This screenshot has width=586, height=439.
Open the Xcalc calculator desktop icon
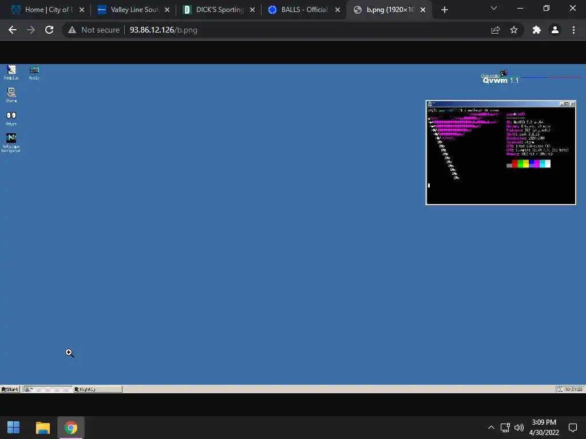click(x=34, y=72)
